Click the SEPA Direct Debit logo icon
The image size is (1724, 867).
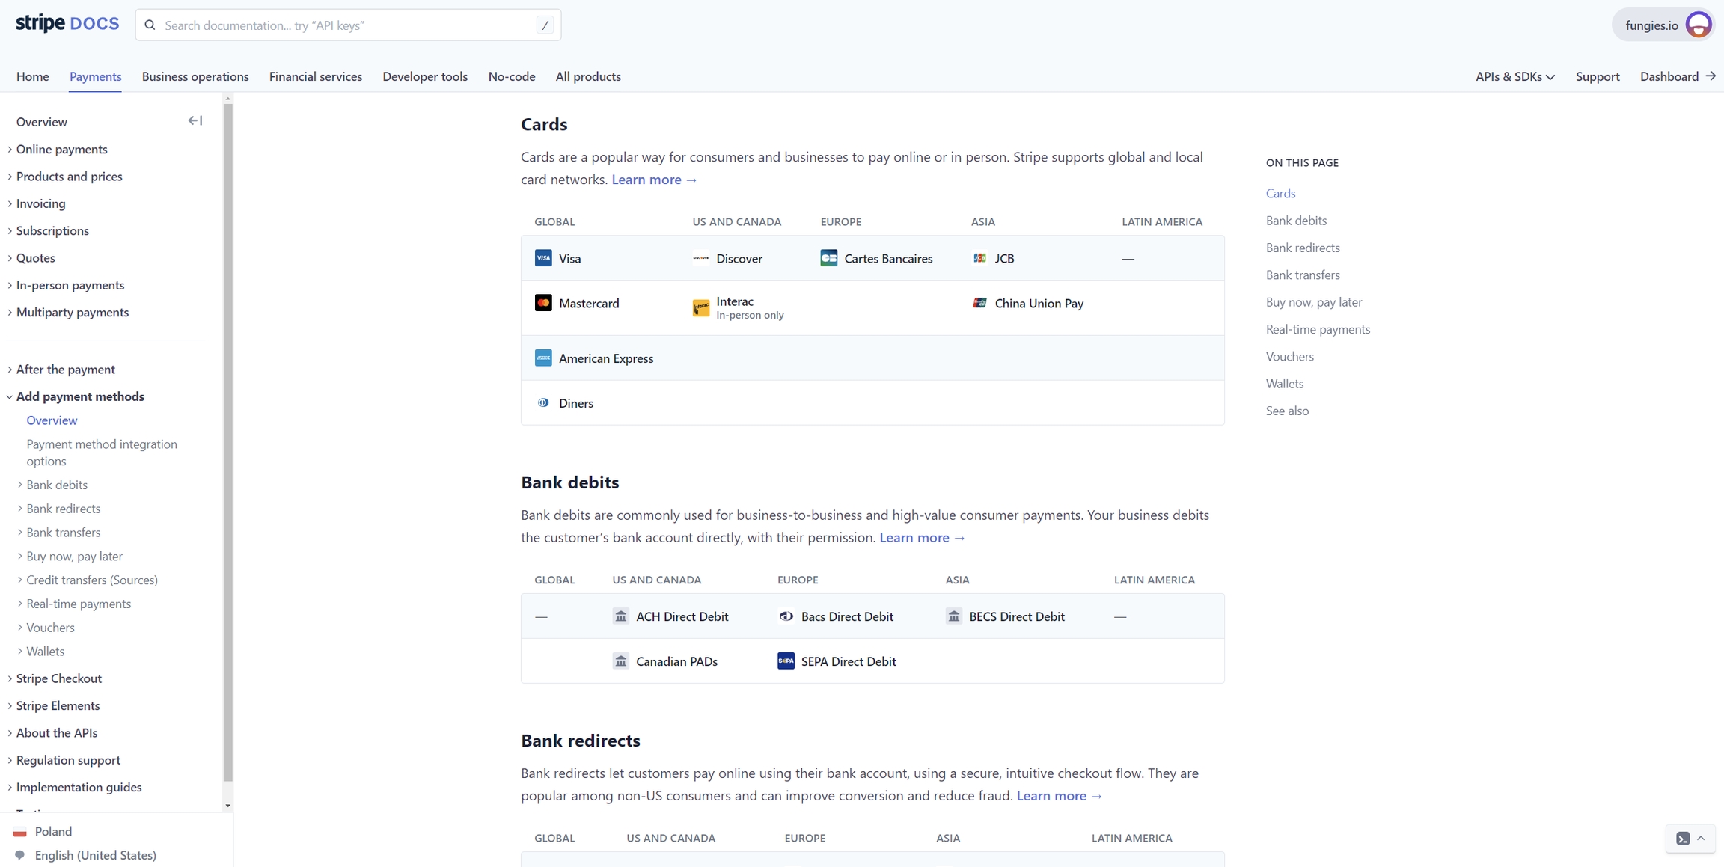pyautogui.click(x=786, y=661)
